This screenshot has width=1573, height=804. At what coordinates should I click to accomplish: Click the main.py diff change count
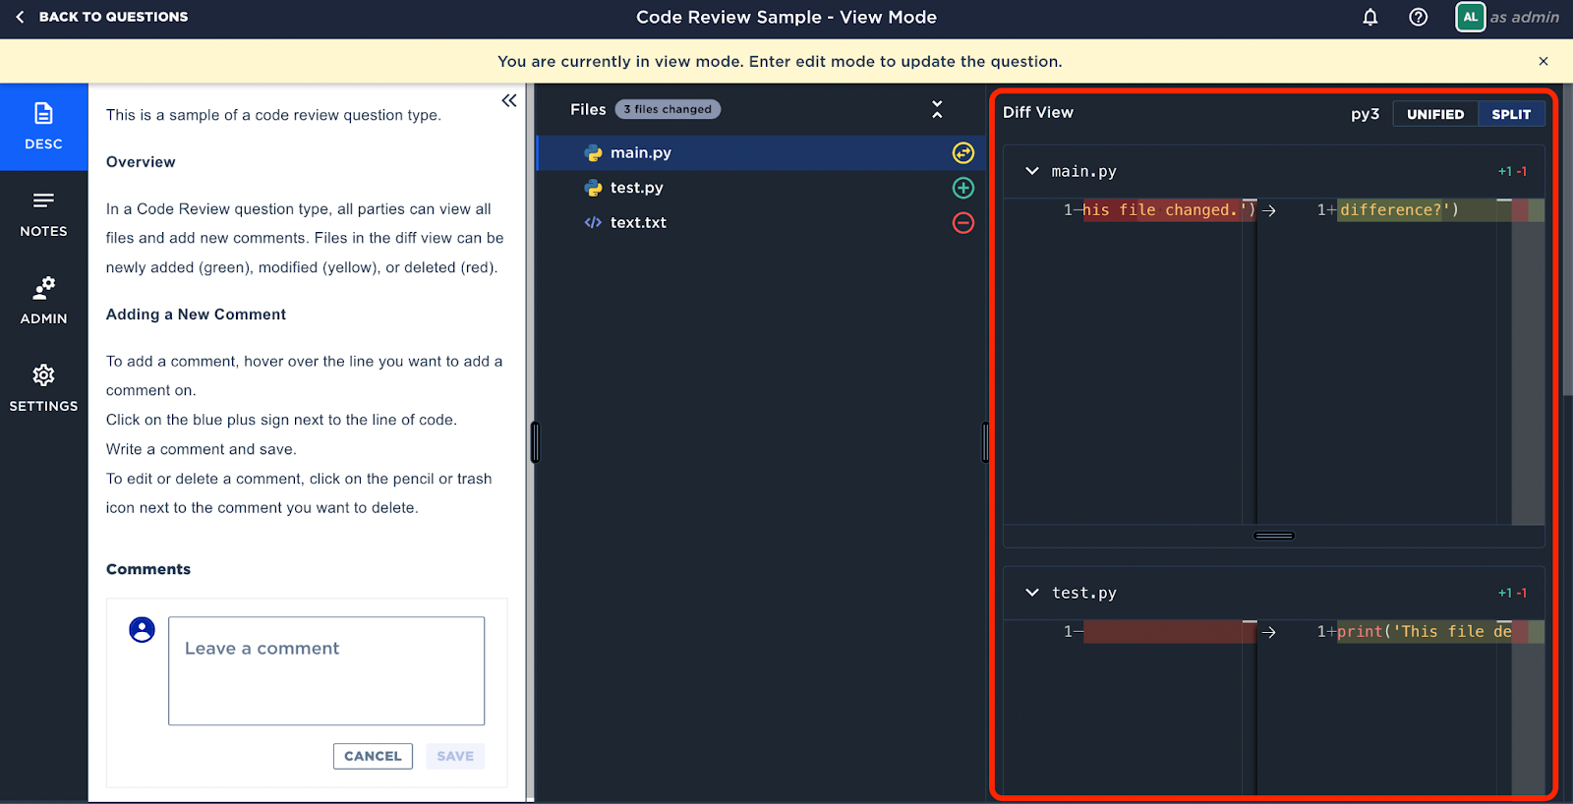point(1512,171)
